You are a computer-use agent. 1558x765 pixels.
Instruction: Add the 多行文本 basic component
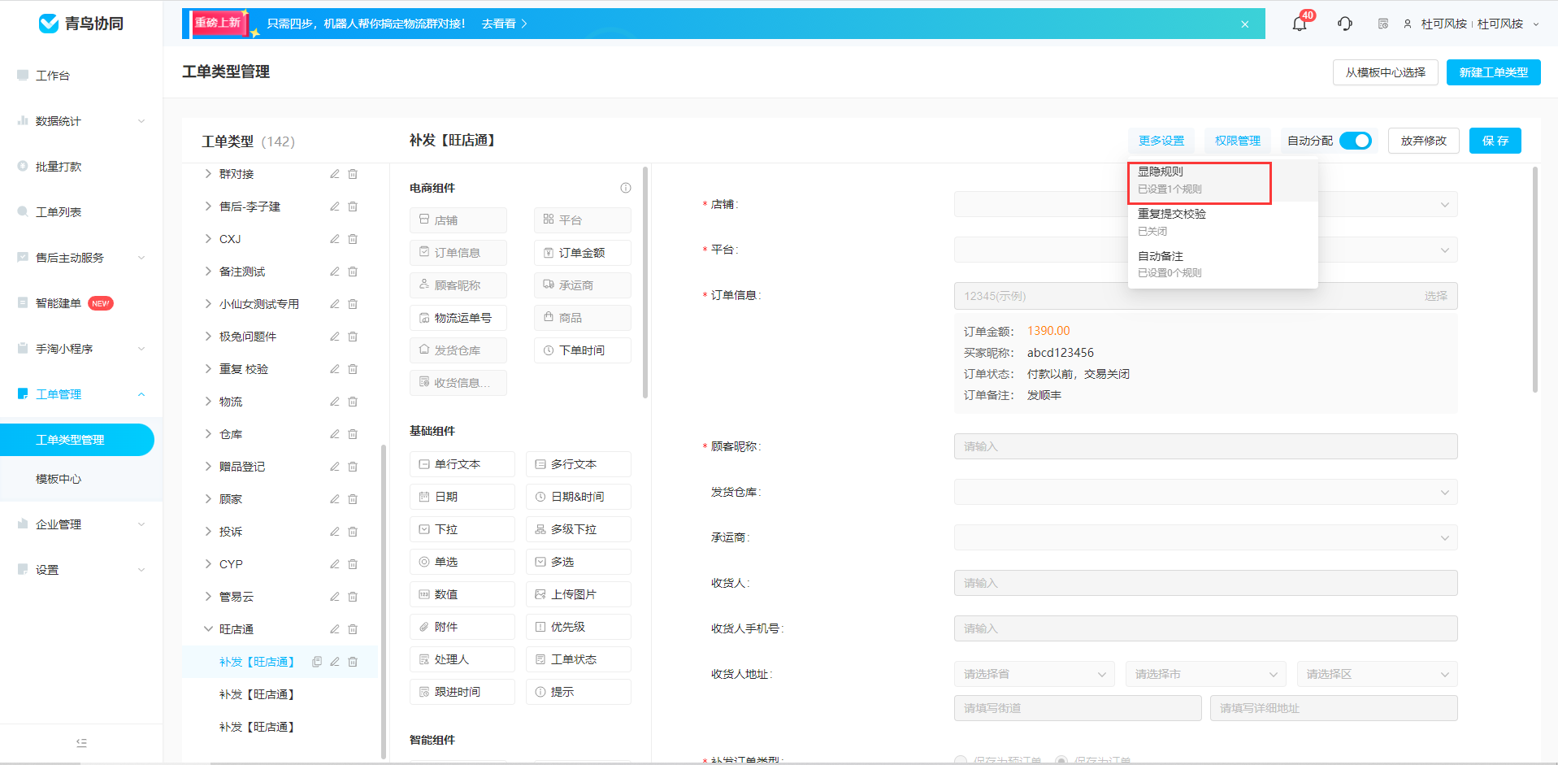click(x=579, y=464)
